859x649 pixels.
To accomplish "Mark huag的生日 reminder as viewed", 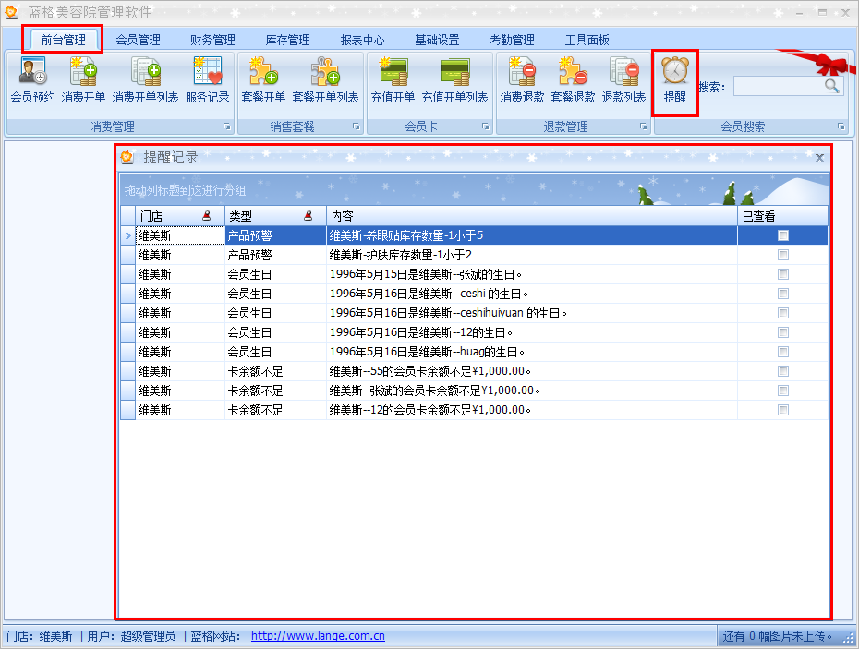I will pos(783,352).
